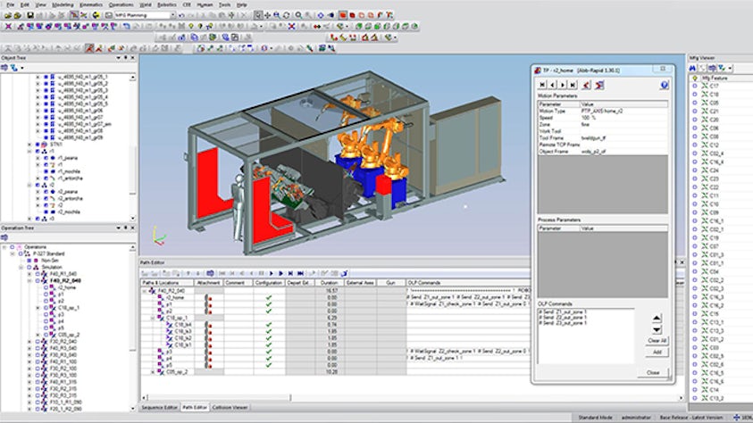Open the Mfg Viewer toolbar dropdown arrow
This screenshot has width=753, height=423.
pos(730,68)
